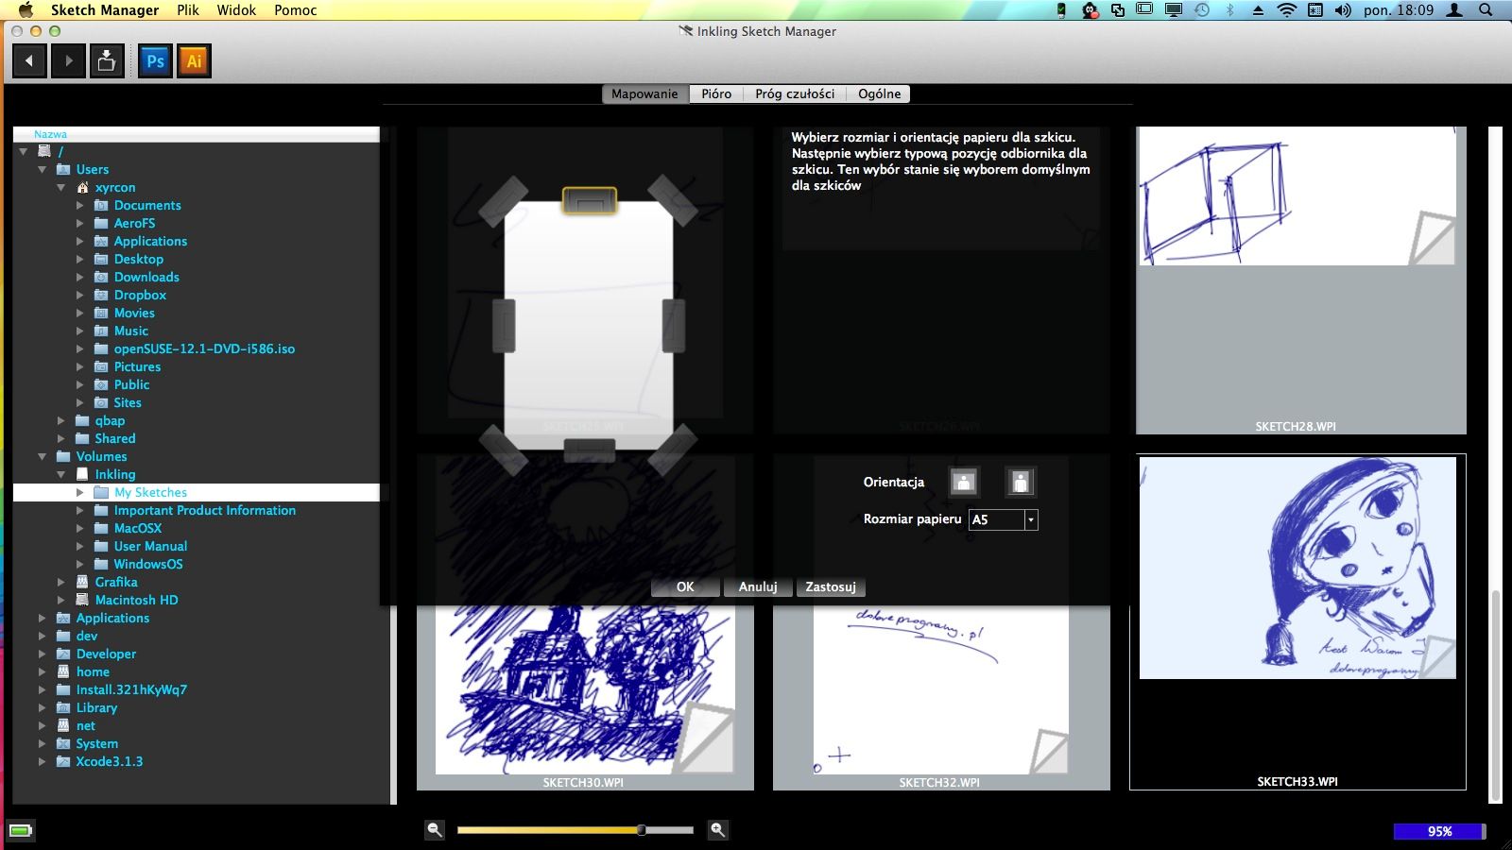Expand the Developer folder node
The image size is (1512, 850).
point(42,654)
